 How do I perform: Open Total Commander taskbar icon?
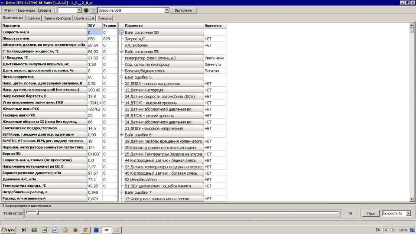coord(96,230)
